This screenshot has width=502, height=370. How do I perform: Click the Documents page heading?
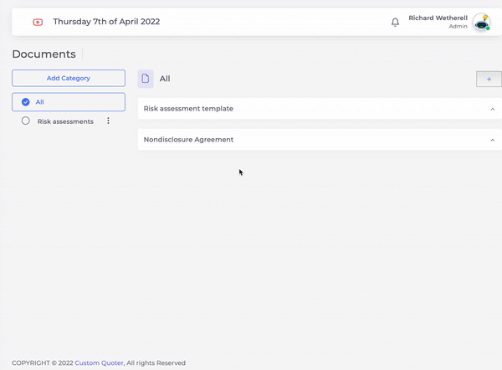tap(44, 54)
